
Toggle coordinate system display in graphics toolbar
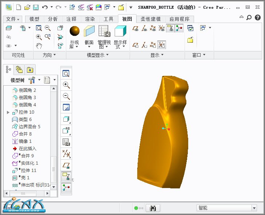pyautogui.click(x=66, y=177)
